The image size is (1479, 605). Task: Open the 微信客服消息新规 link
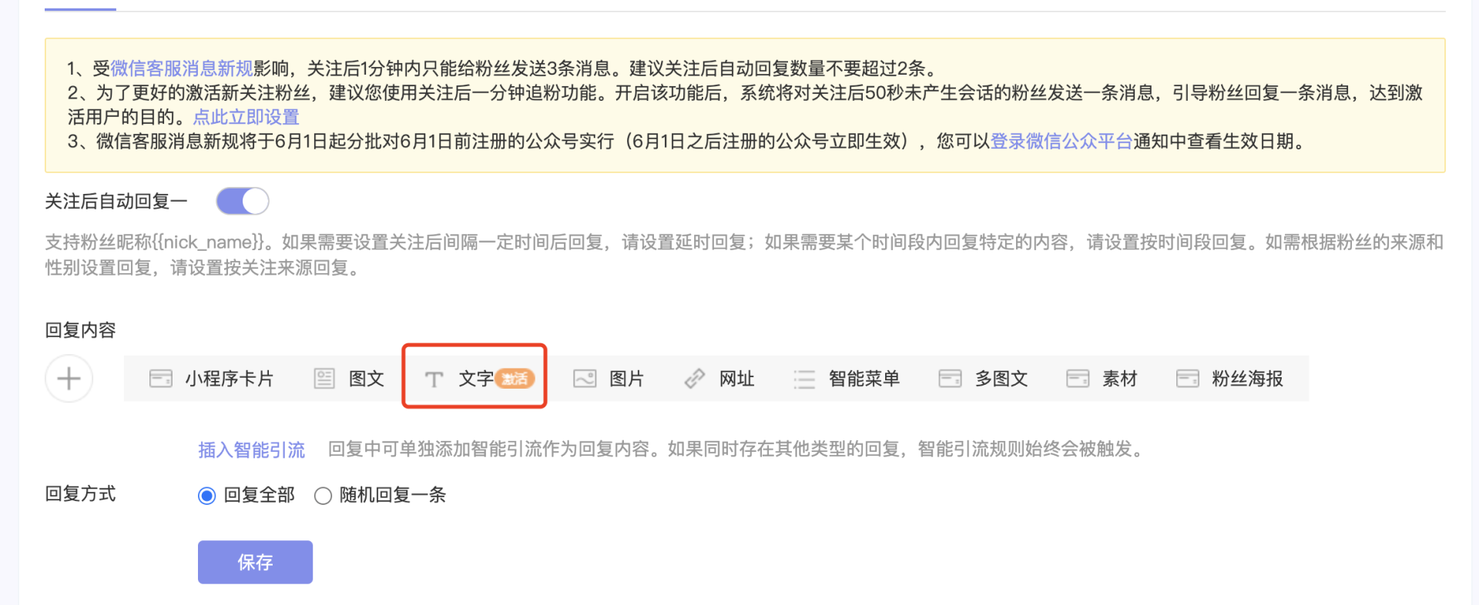click(182, 69)
